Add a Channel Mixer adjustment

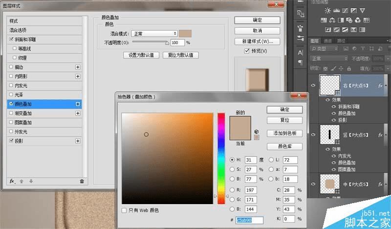358,20
